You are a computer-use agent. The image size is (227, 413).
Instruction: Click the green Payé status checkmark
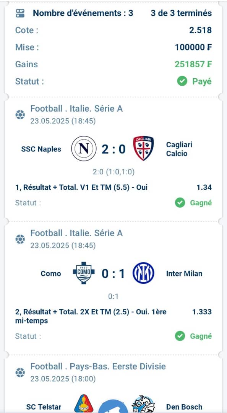click(182, 81)
